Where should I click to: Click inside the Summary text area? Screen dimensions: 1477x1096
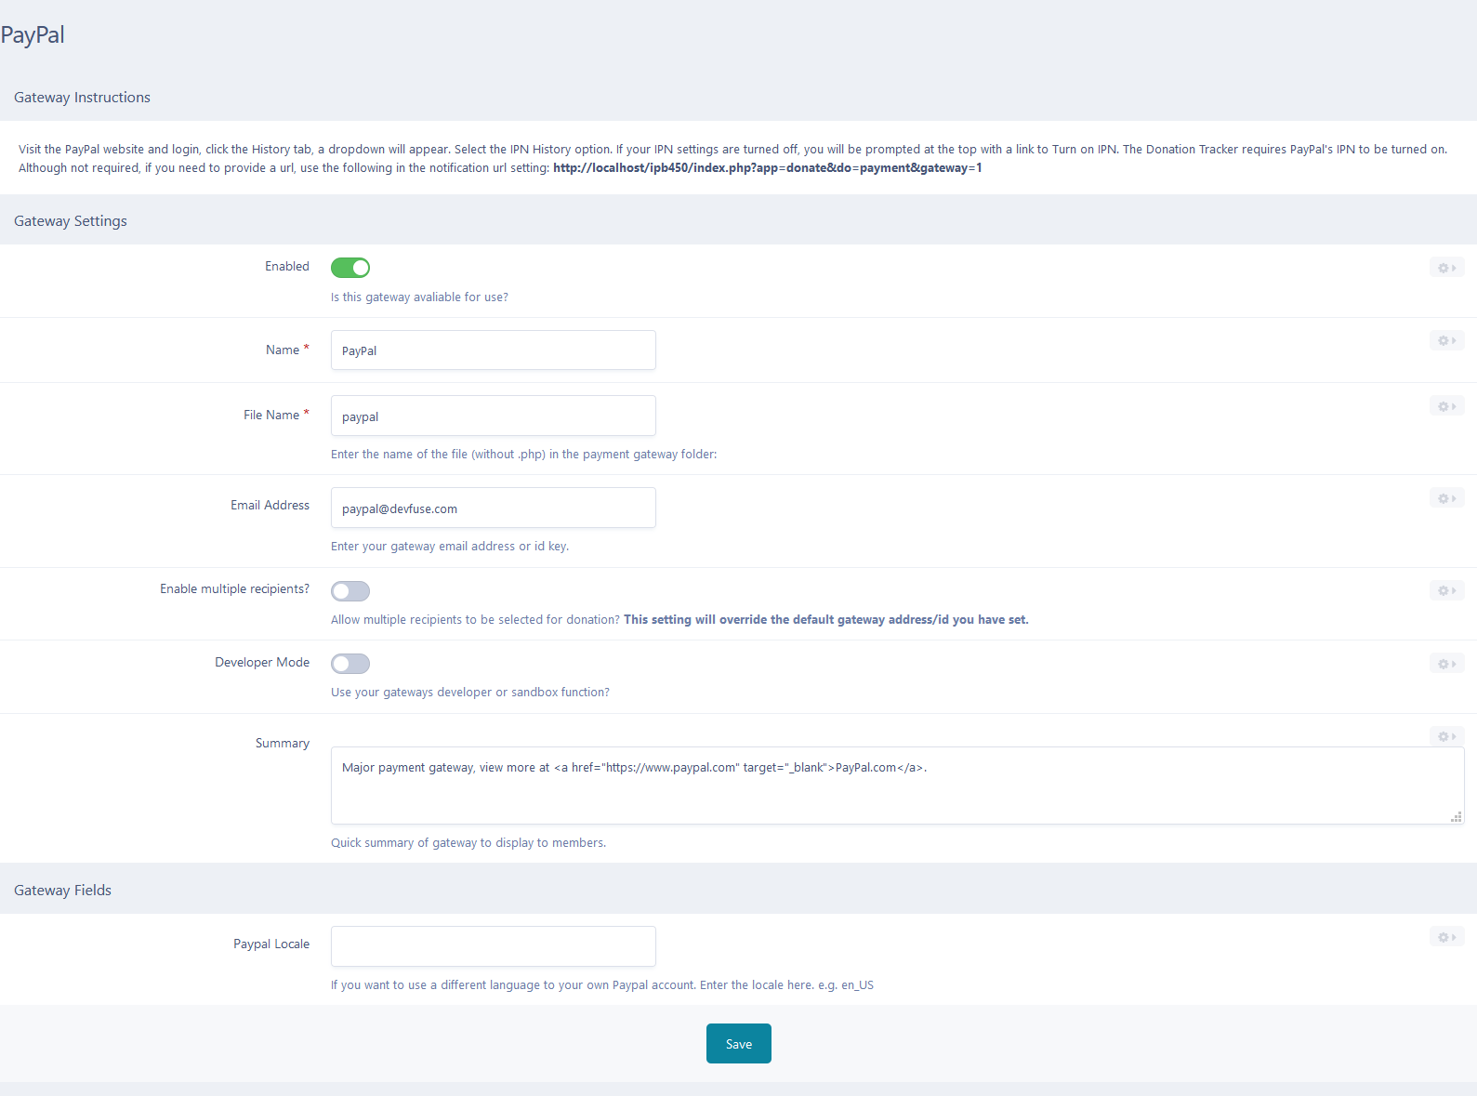click(x=898, y=786)
